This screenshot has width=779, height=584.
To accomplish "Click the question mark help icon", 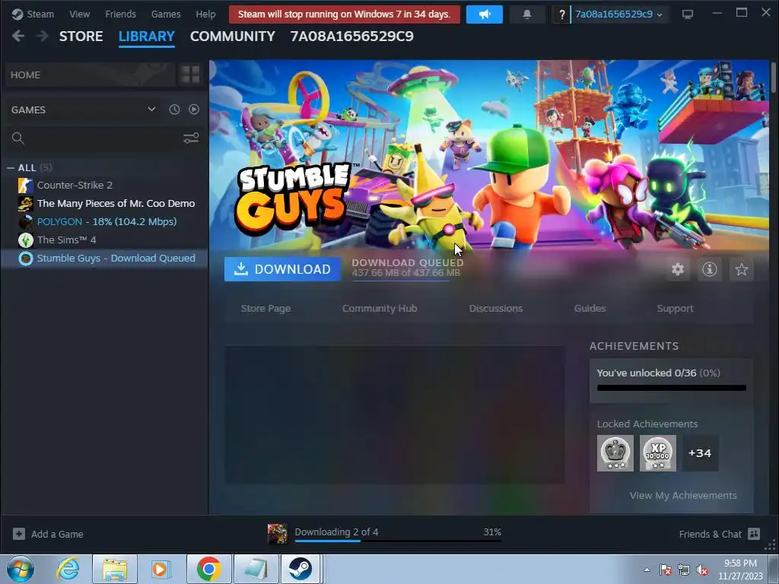I will [562, 14].
